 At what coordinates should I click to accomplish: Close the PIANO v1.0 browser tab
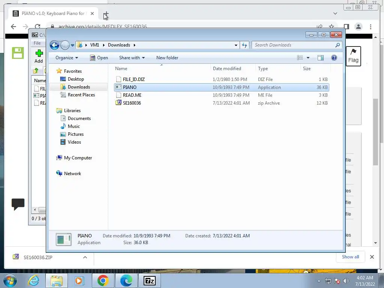click(x=92, y=13)
